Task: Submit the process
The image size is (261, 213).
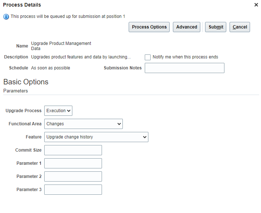Action: 216,27
